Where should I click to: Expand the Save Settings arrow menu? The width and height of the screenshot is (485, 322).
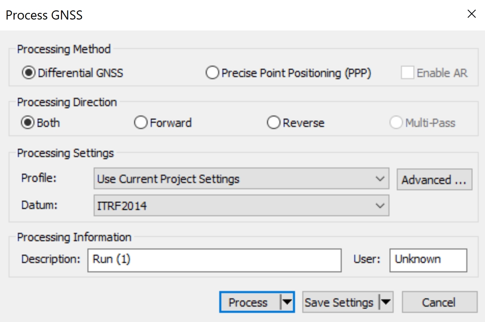click(x=386, y=302)
